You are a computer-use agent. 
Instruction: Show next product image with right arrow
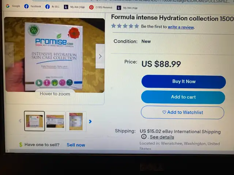(x=100, y=56)
